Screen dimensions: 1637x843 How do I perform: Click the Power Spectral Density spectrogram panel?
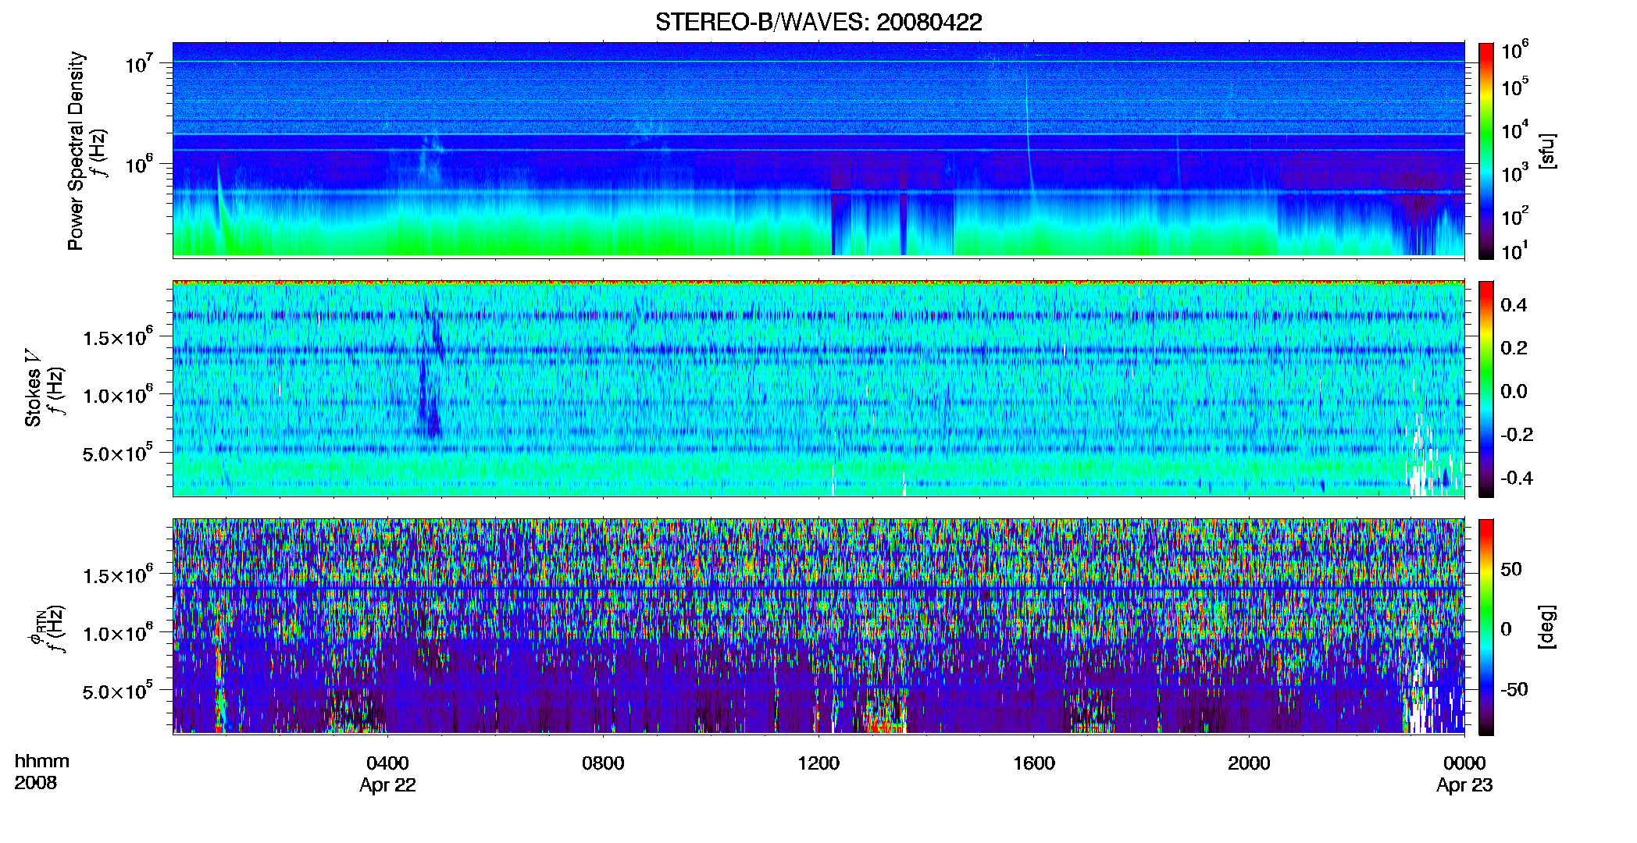click(818, 149)
